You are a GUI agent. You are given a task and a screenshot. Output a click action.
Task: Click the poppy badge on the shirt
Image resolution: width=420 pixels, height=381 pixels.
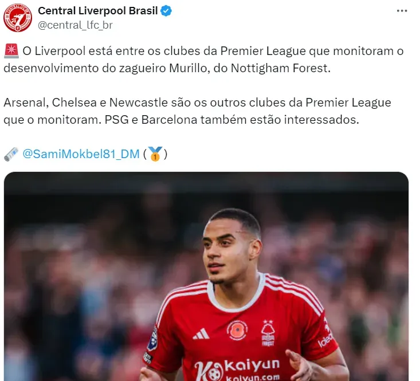coord(237,331)
